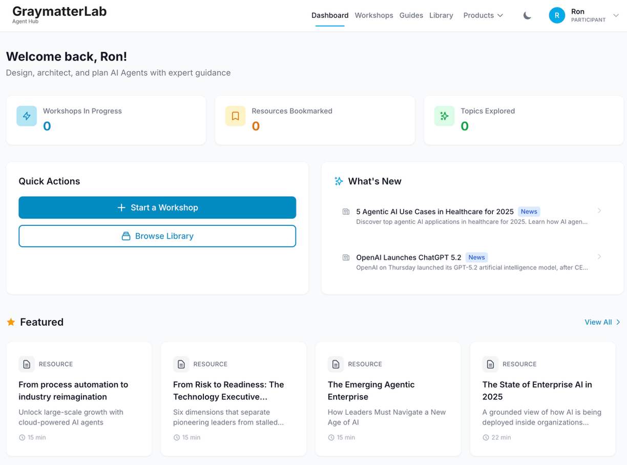The image size is (627, 465).
Task: Click the star icon next to Featured
Action: click(x=11, y=322)
